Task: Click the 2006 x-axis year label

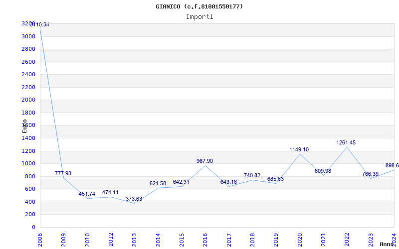Action: tap(40, 240)
